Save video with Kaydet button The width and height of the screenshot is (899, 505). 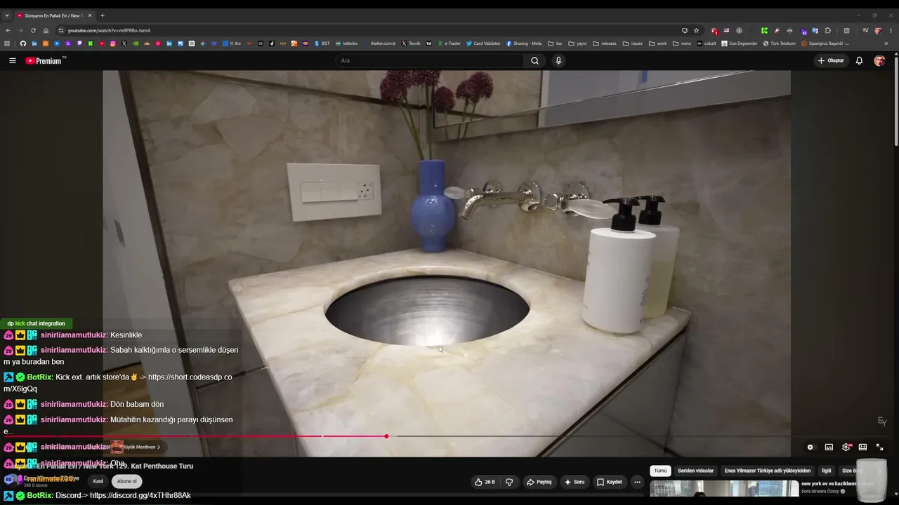tap(609, 482)
